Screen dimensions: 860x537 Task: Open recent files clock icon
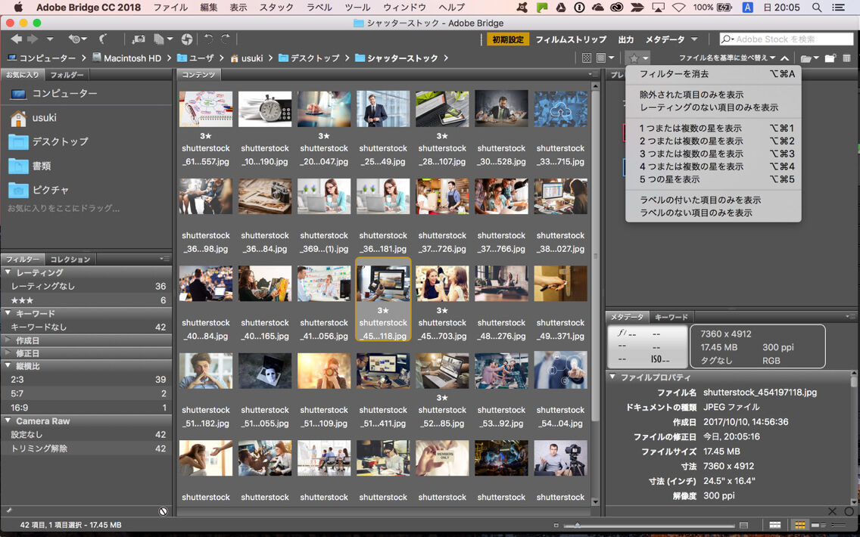76,39
